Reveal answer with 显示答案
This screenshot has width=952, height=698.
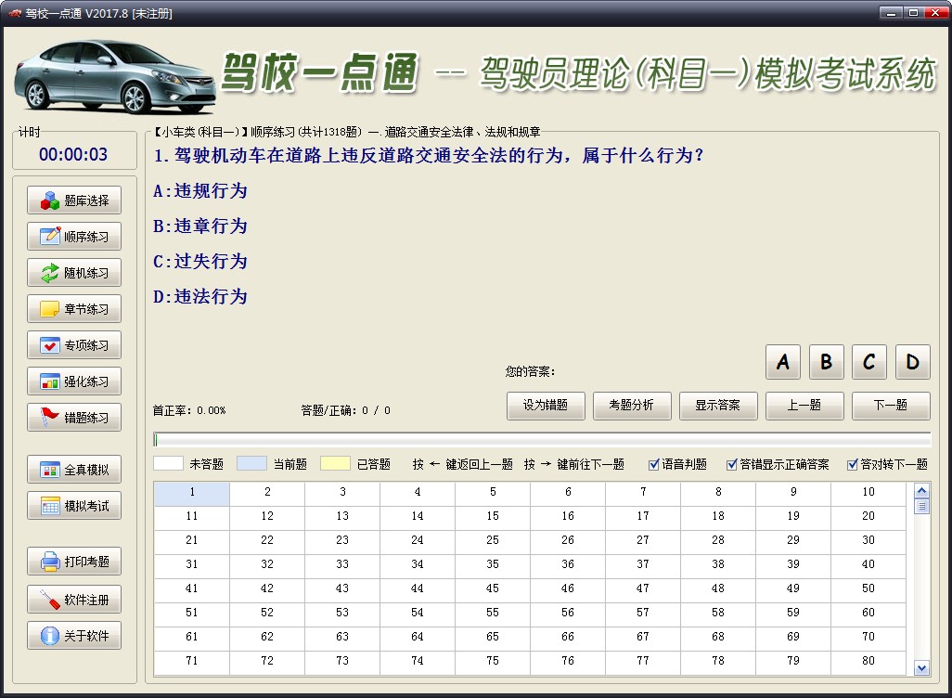click(718, 406)
